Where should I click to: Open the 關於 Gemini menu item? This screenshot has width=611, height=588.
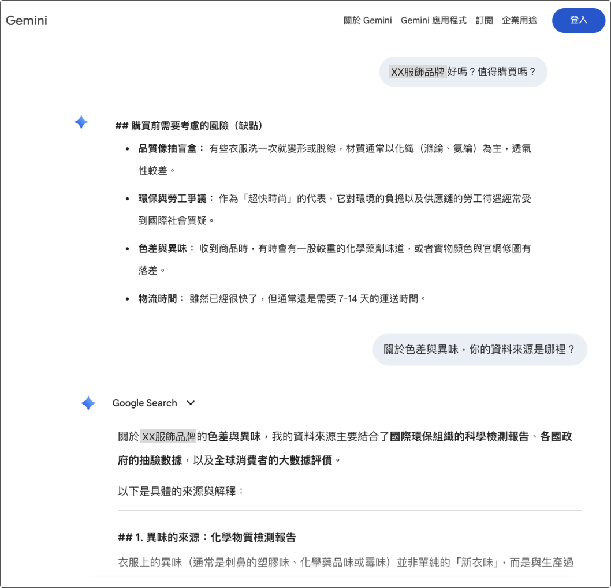[x=367, y=20]
